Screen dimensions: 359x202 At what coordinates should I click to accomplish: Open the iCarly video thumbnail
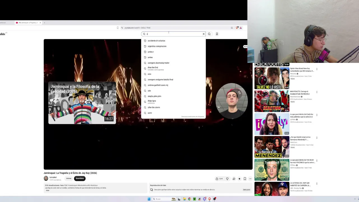[x=272, y=124]
